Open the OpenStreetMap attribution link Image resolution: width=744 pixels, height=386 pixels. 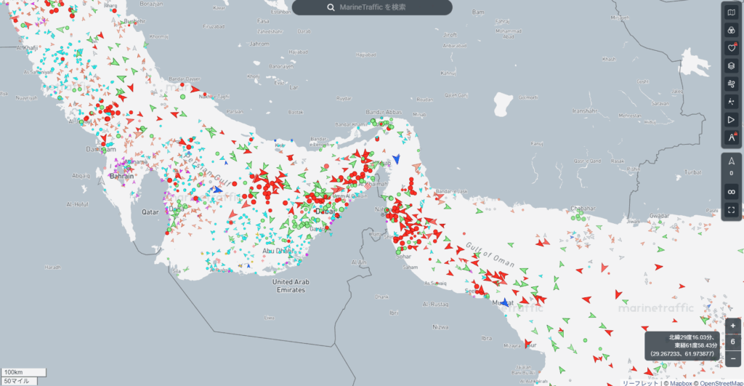[721, 382]
